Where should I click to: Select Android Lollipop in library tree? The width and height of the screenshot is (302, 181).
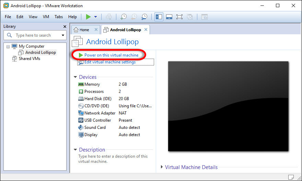[40, 52]
